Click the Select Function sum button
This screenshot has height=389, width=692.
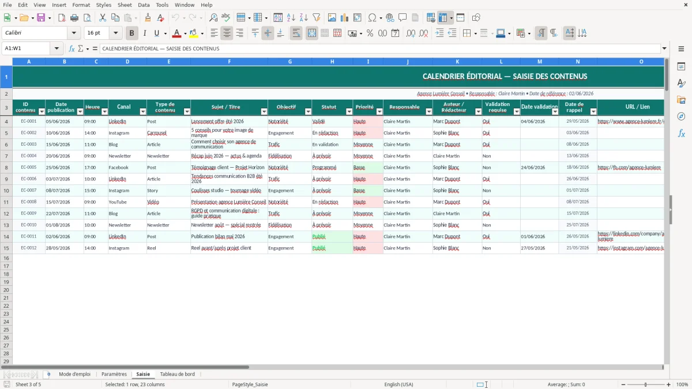tap(80, 49)
